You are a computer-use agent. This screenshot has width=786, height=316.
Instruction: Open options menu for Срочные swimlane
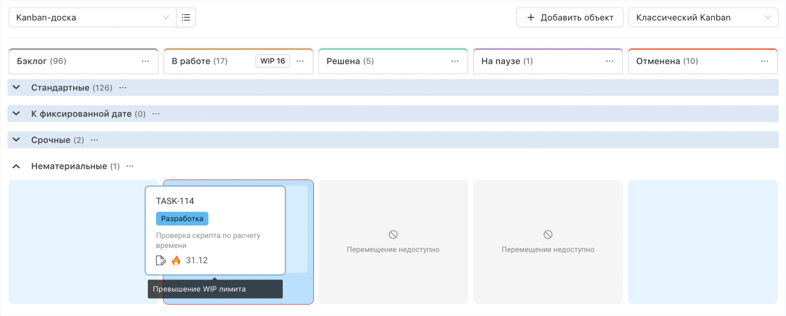click(x=94, y=140)
